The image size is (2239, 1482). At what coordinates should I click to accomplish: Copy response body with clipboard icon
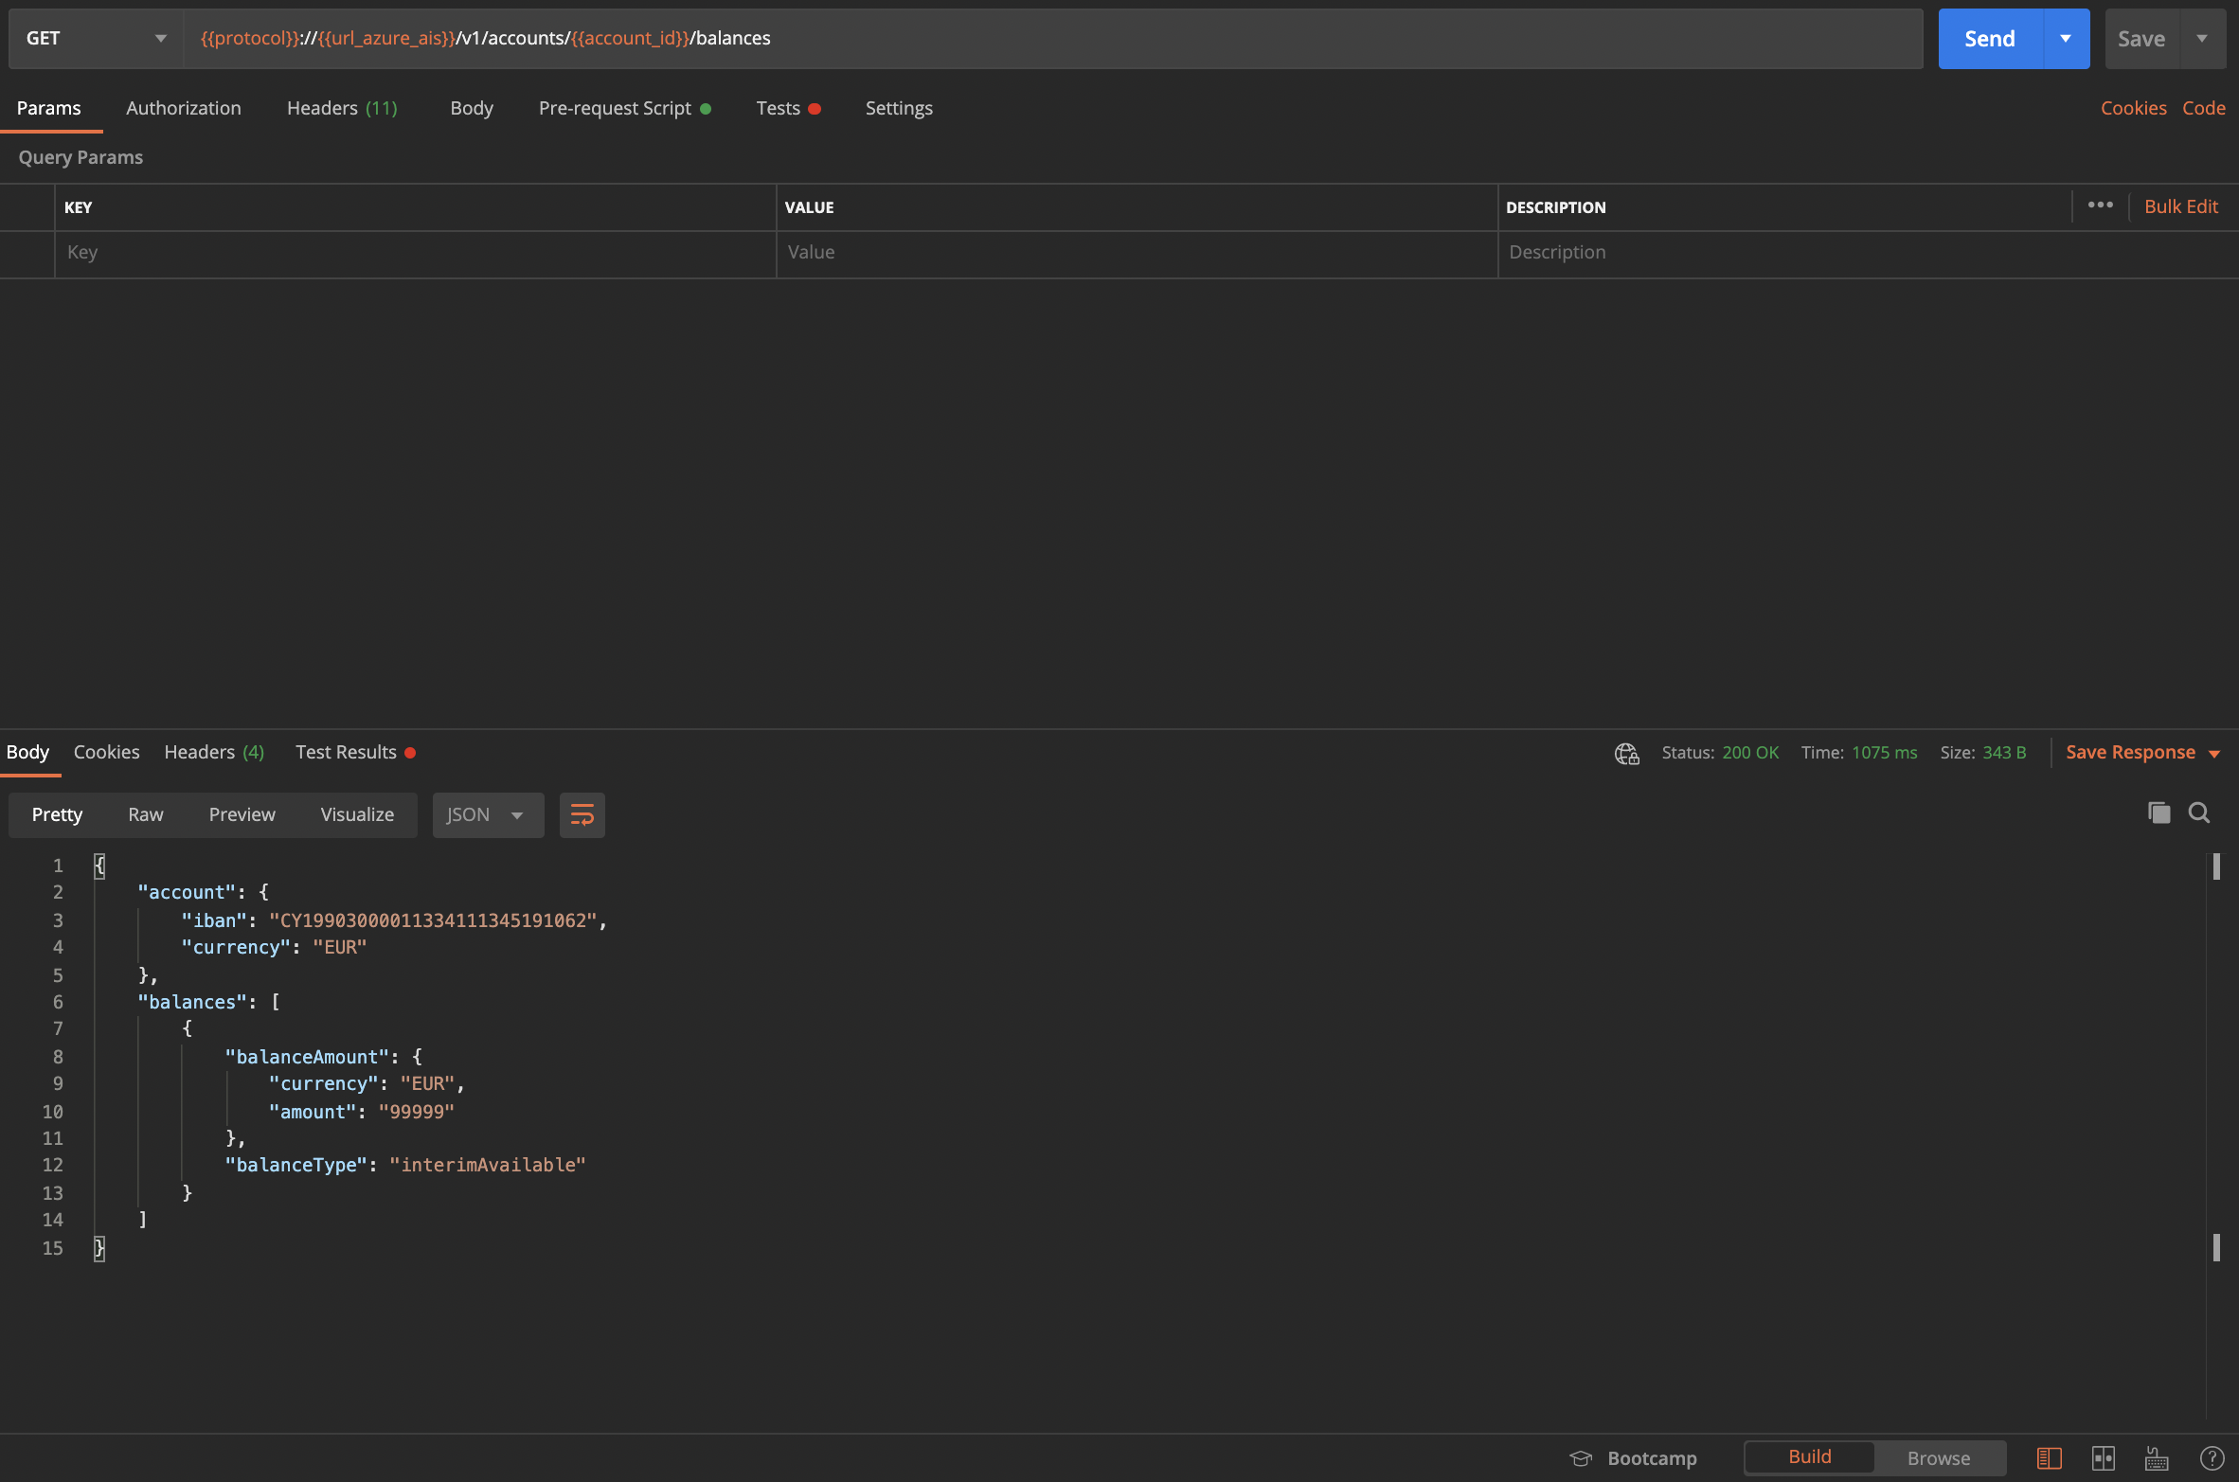(x=2158, y=812)
